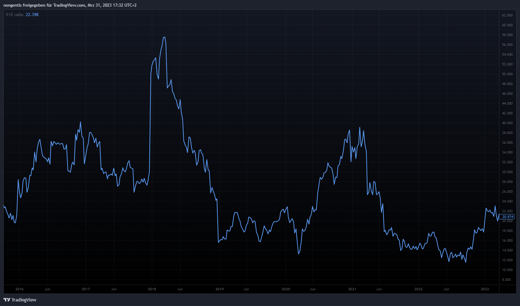Click the header text mentioning TradingView.com
520x306 pixels.
coord(70,5)
